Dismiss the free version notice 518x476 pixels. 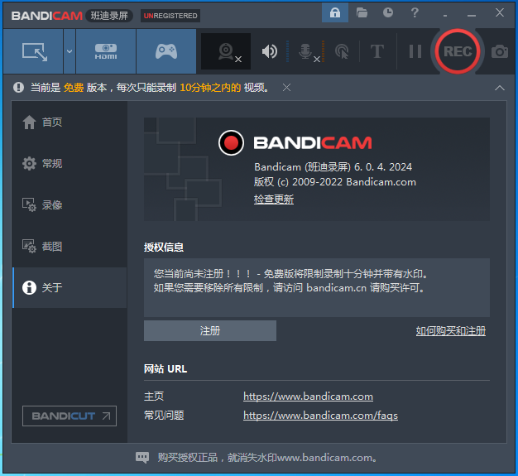(287, 88)
